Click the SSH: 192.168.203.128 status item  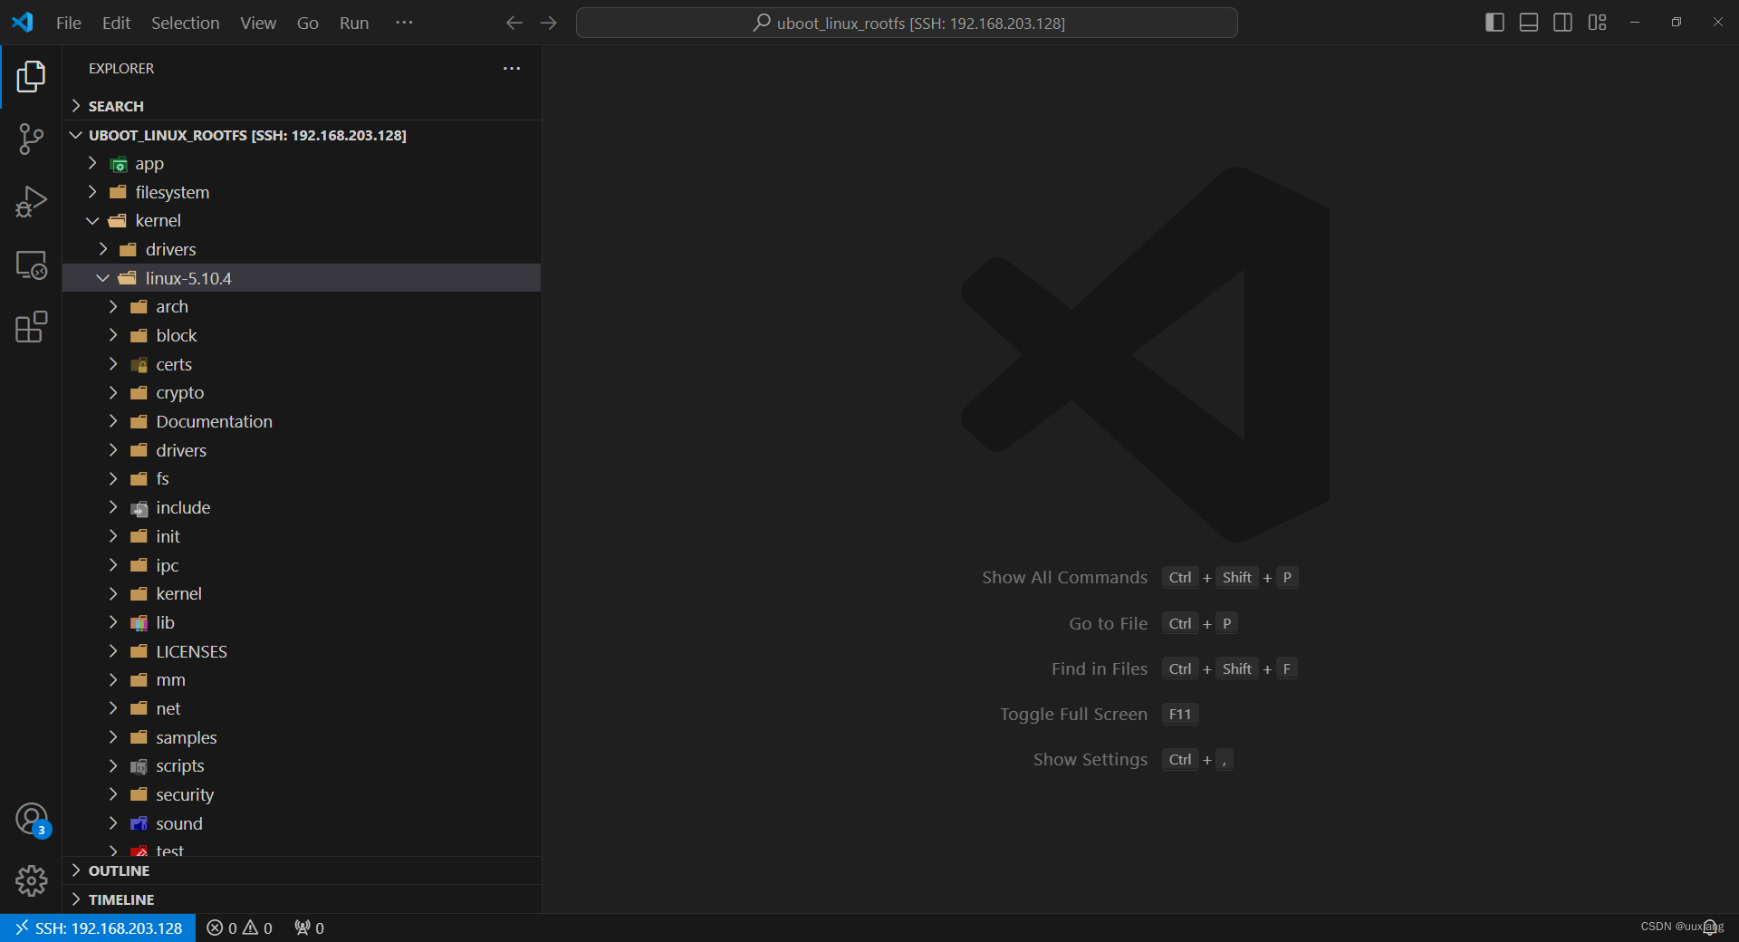(97, 928)
